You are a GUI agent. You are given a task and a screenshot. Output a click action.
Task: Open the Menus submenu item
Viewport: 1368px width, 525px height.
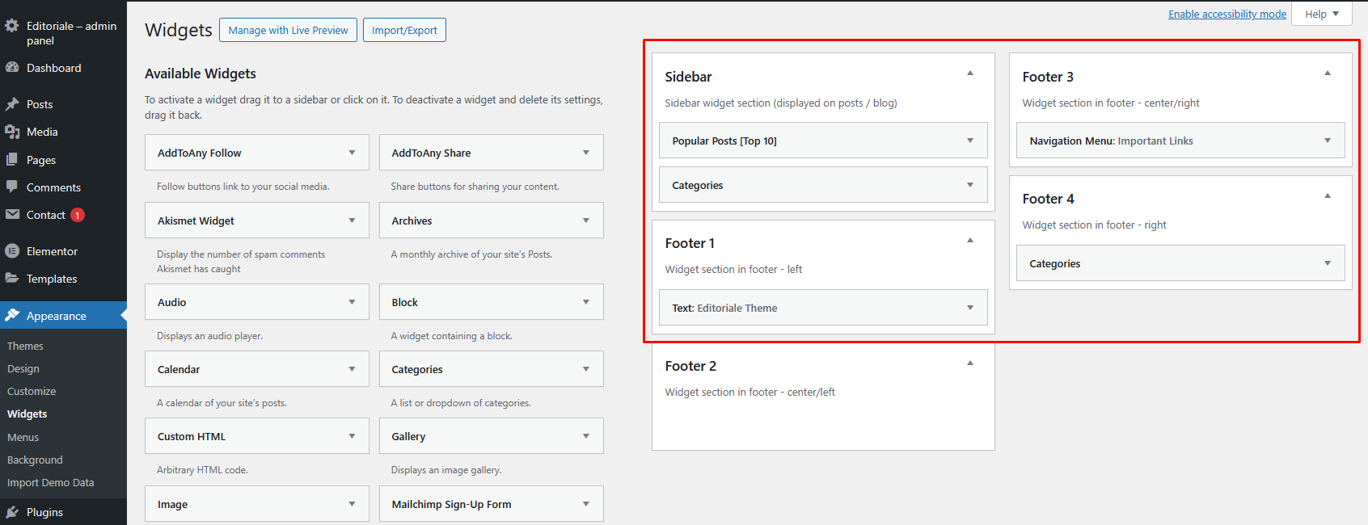[23, 437]
